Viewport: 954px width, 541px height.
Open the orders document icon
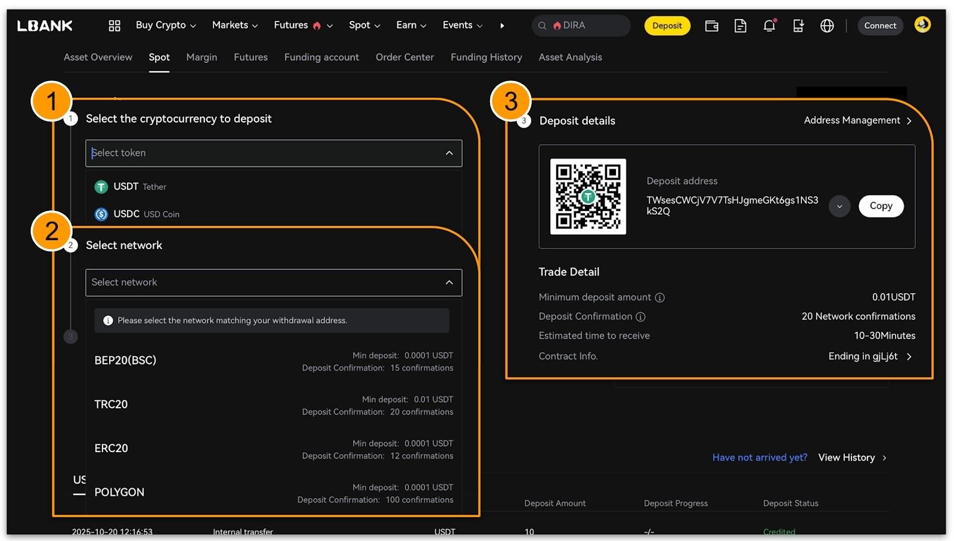[740, 26]
